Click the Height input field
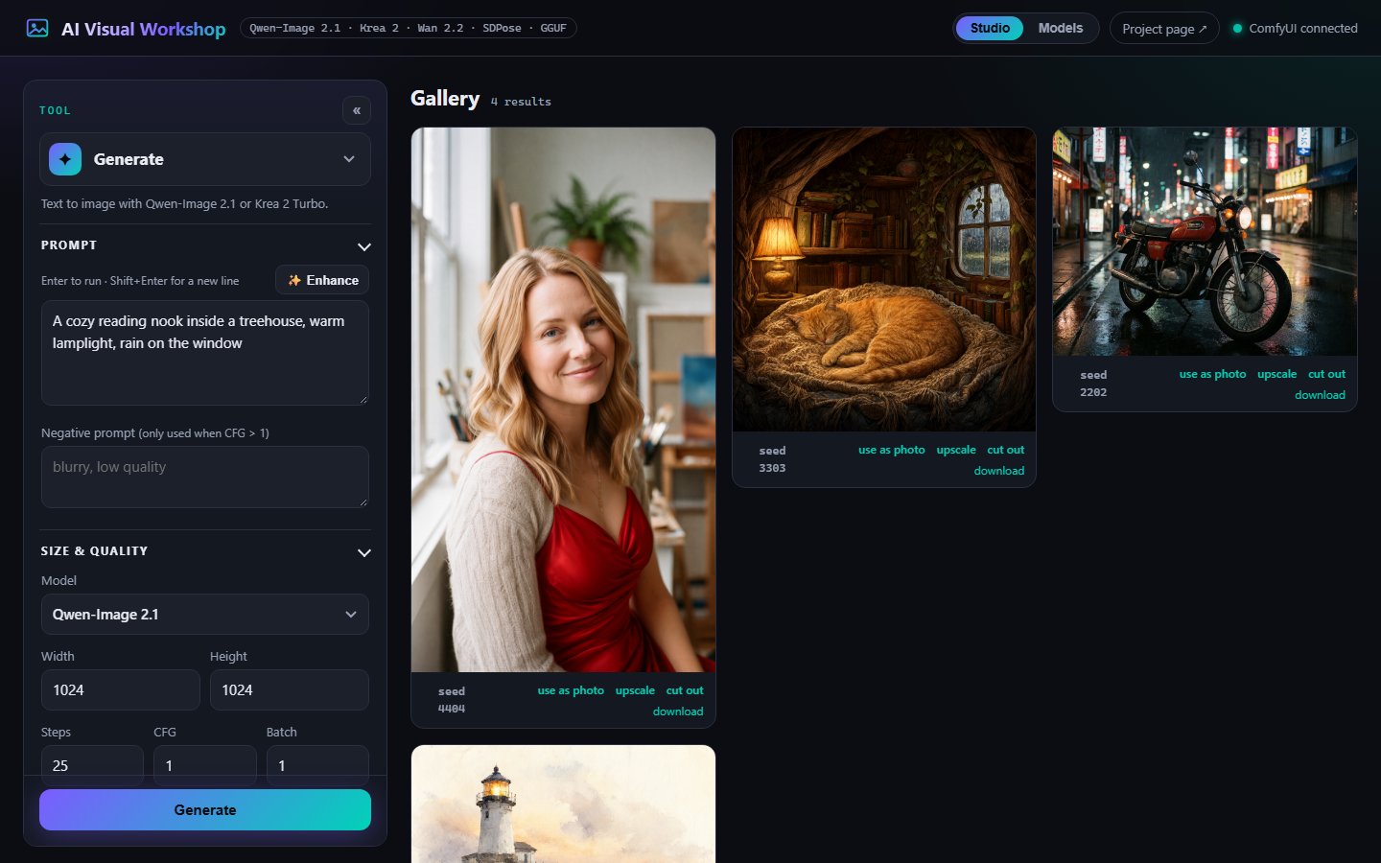 [x=290, y=690]
